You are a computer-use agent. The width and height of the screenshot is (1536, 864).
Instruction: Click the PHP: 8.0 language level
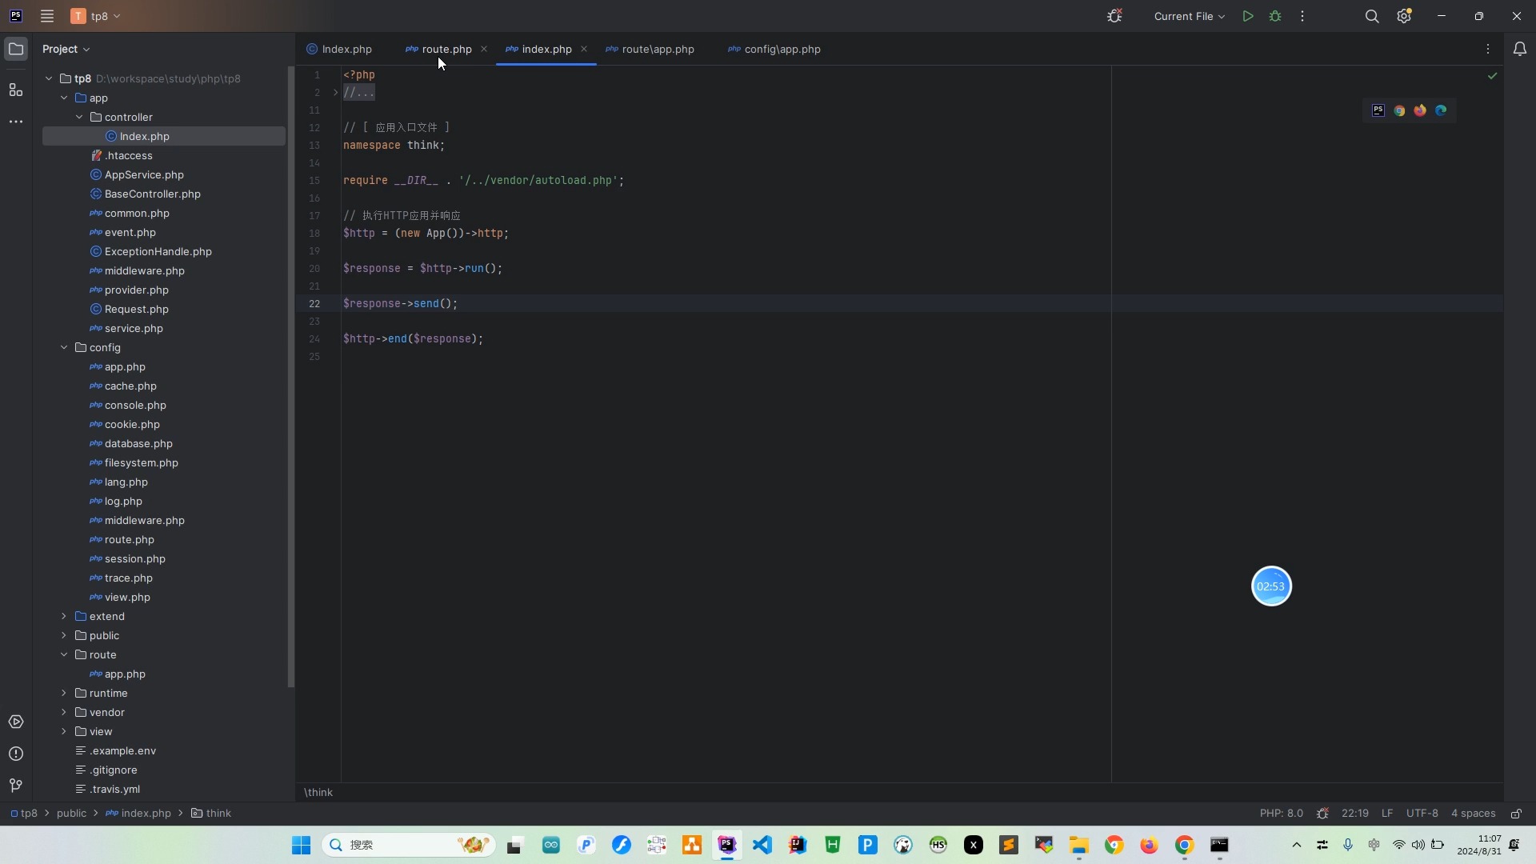pyautogui.click(x=1281, y=814)
